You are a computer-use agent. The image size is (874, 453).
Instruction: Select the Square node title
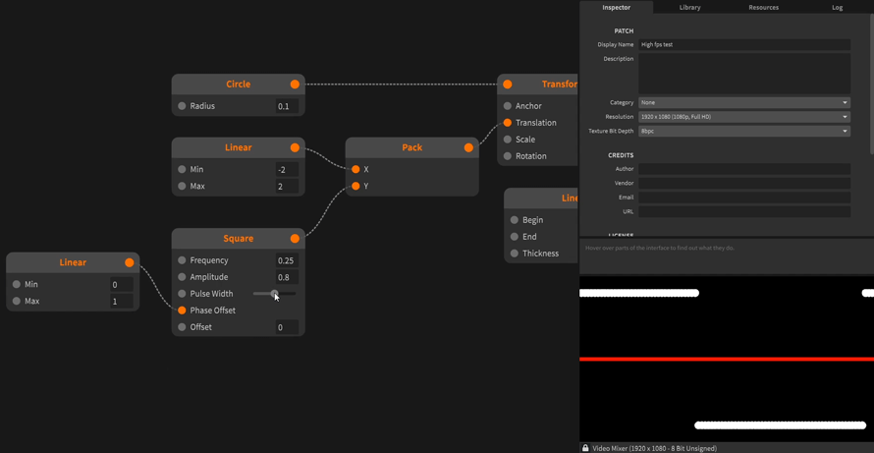pyautogui.click(x=238, y=239)
